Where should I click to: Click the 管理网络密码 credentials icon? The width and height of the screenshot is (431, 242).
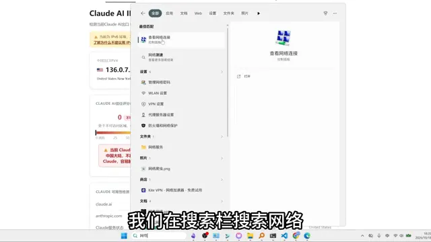(x=143, y=82)
